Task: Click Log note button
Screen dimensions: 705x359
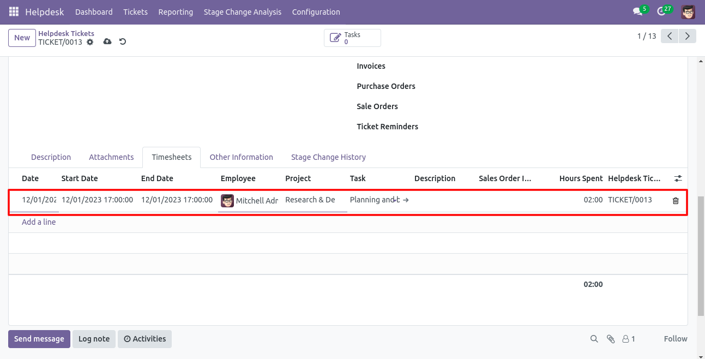Action: 94,339
